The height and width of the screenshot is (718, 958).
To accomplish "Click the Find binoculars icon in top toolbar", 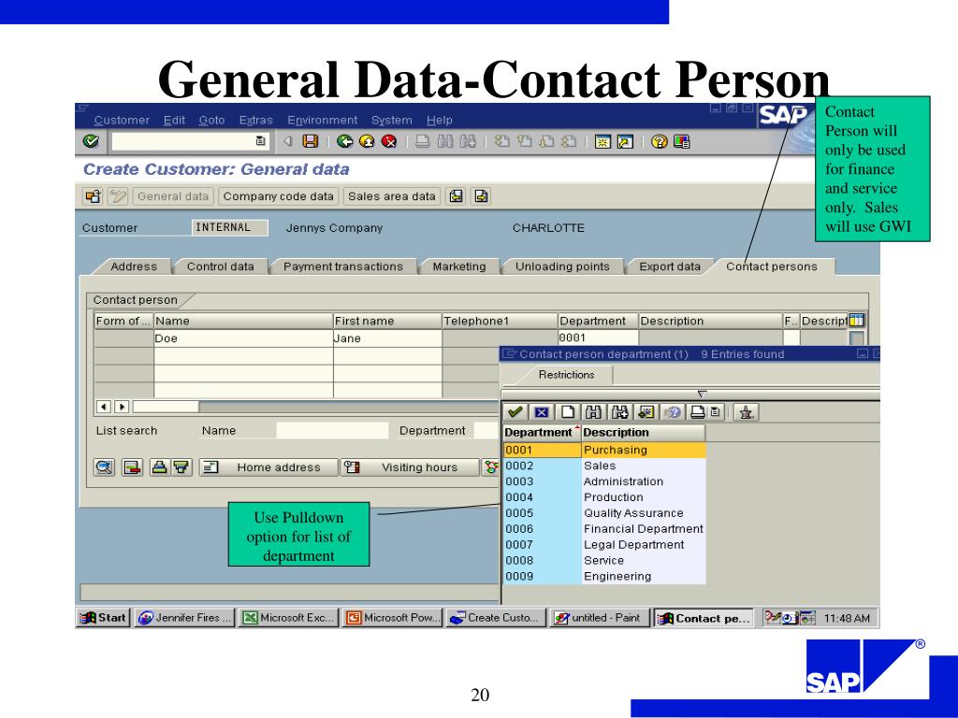I will tap(445, 142).
